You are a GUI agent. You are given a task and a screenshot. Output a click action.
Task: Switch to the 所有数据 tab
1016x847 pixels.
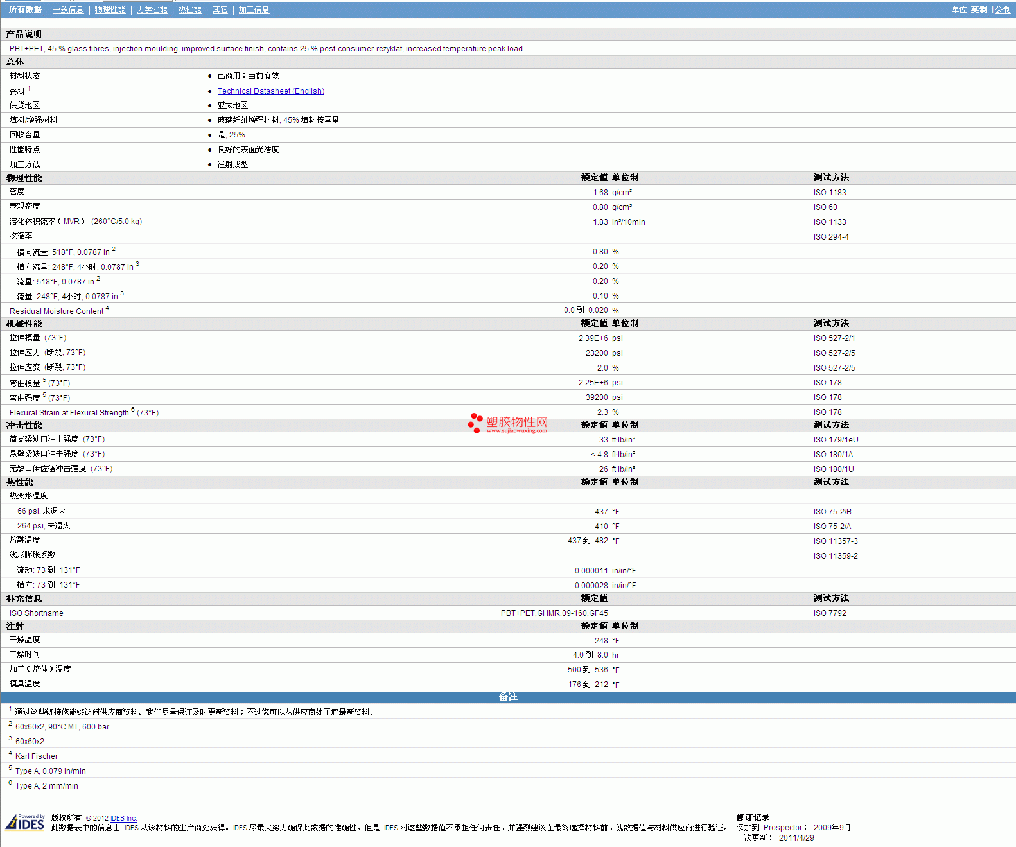coord(25,10)
